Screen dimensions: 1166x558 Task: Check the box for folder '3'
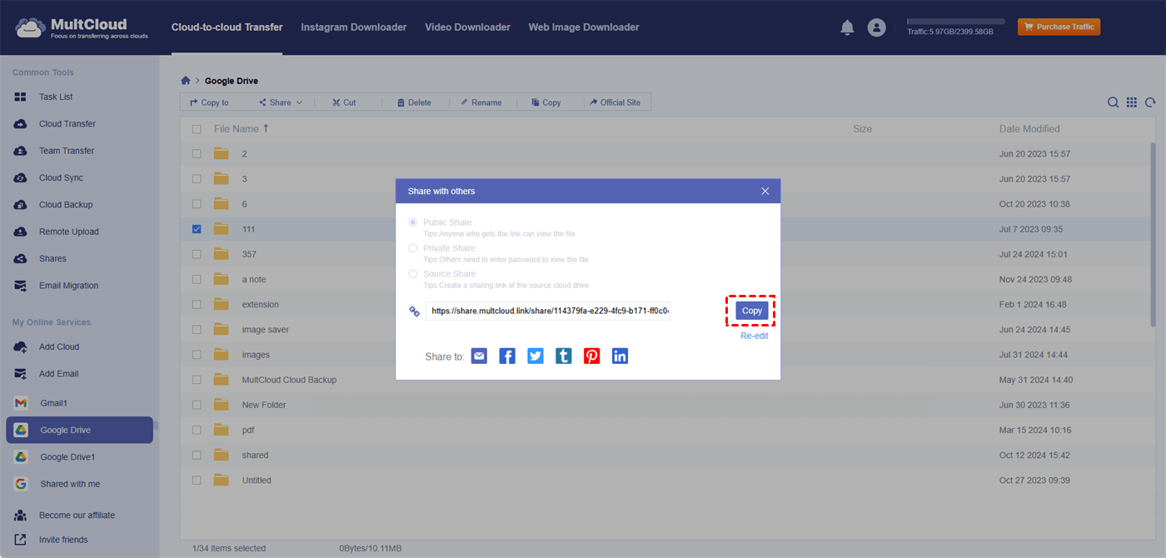[197, 179]
